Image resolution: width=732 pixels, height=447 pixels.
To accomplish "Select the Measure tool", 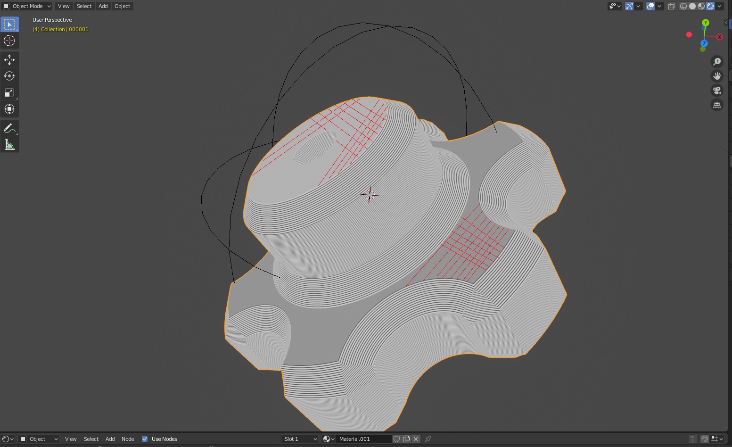I will 9,145.
